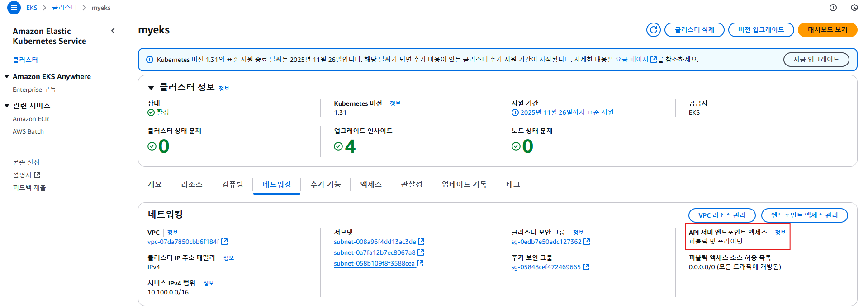Click 정보 link beside 클러스터 IP 주소 패밀리
The image size is (868, 308).
coord(228,258)
